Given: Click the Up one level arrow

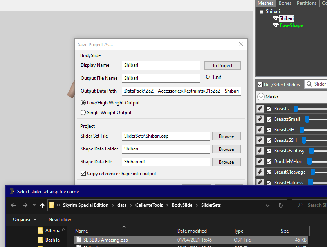Looking at the screenshot, I should pyautogui.click(x=42, y=206).
